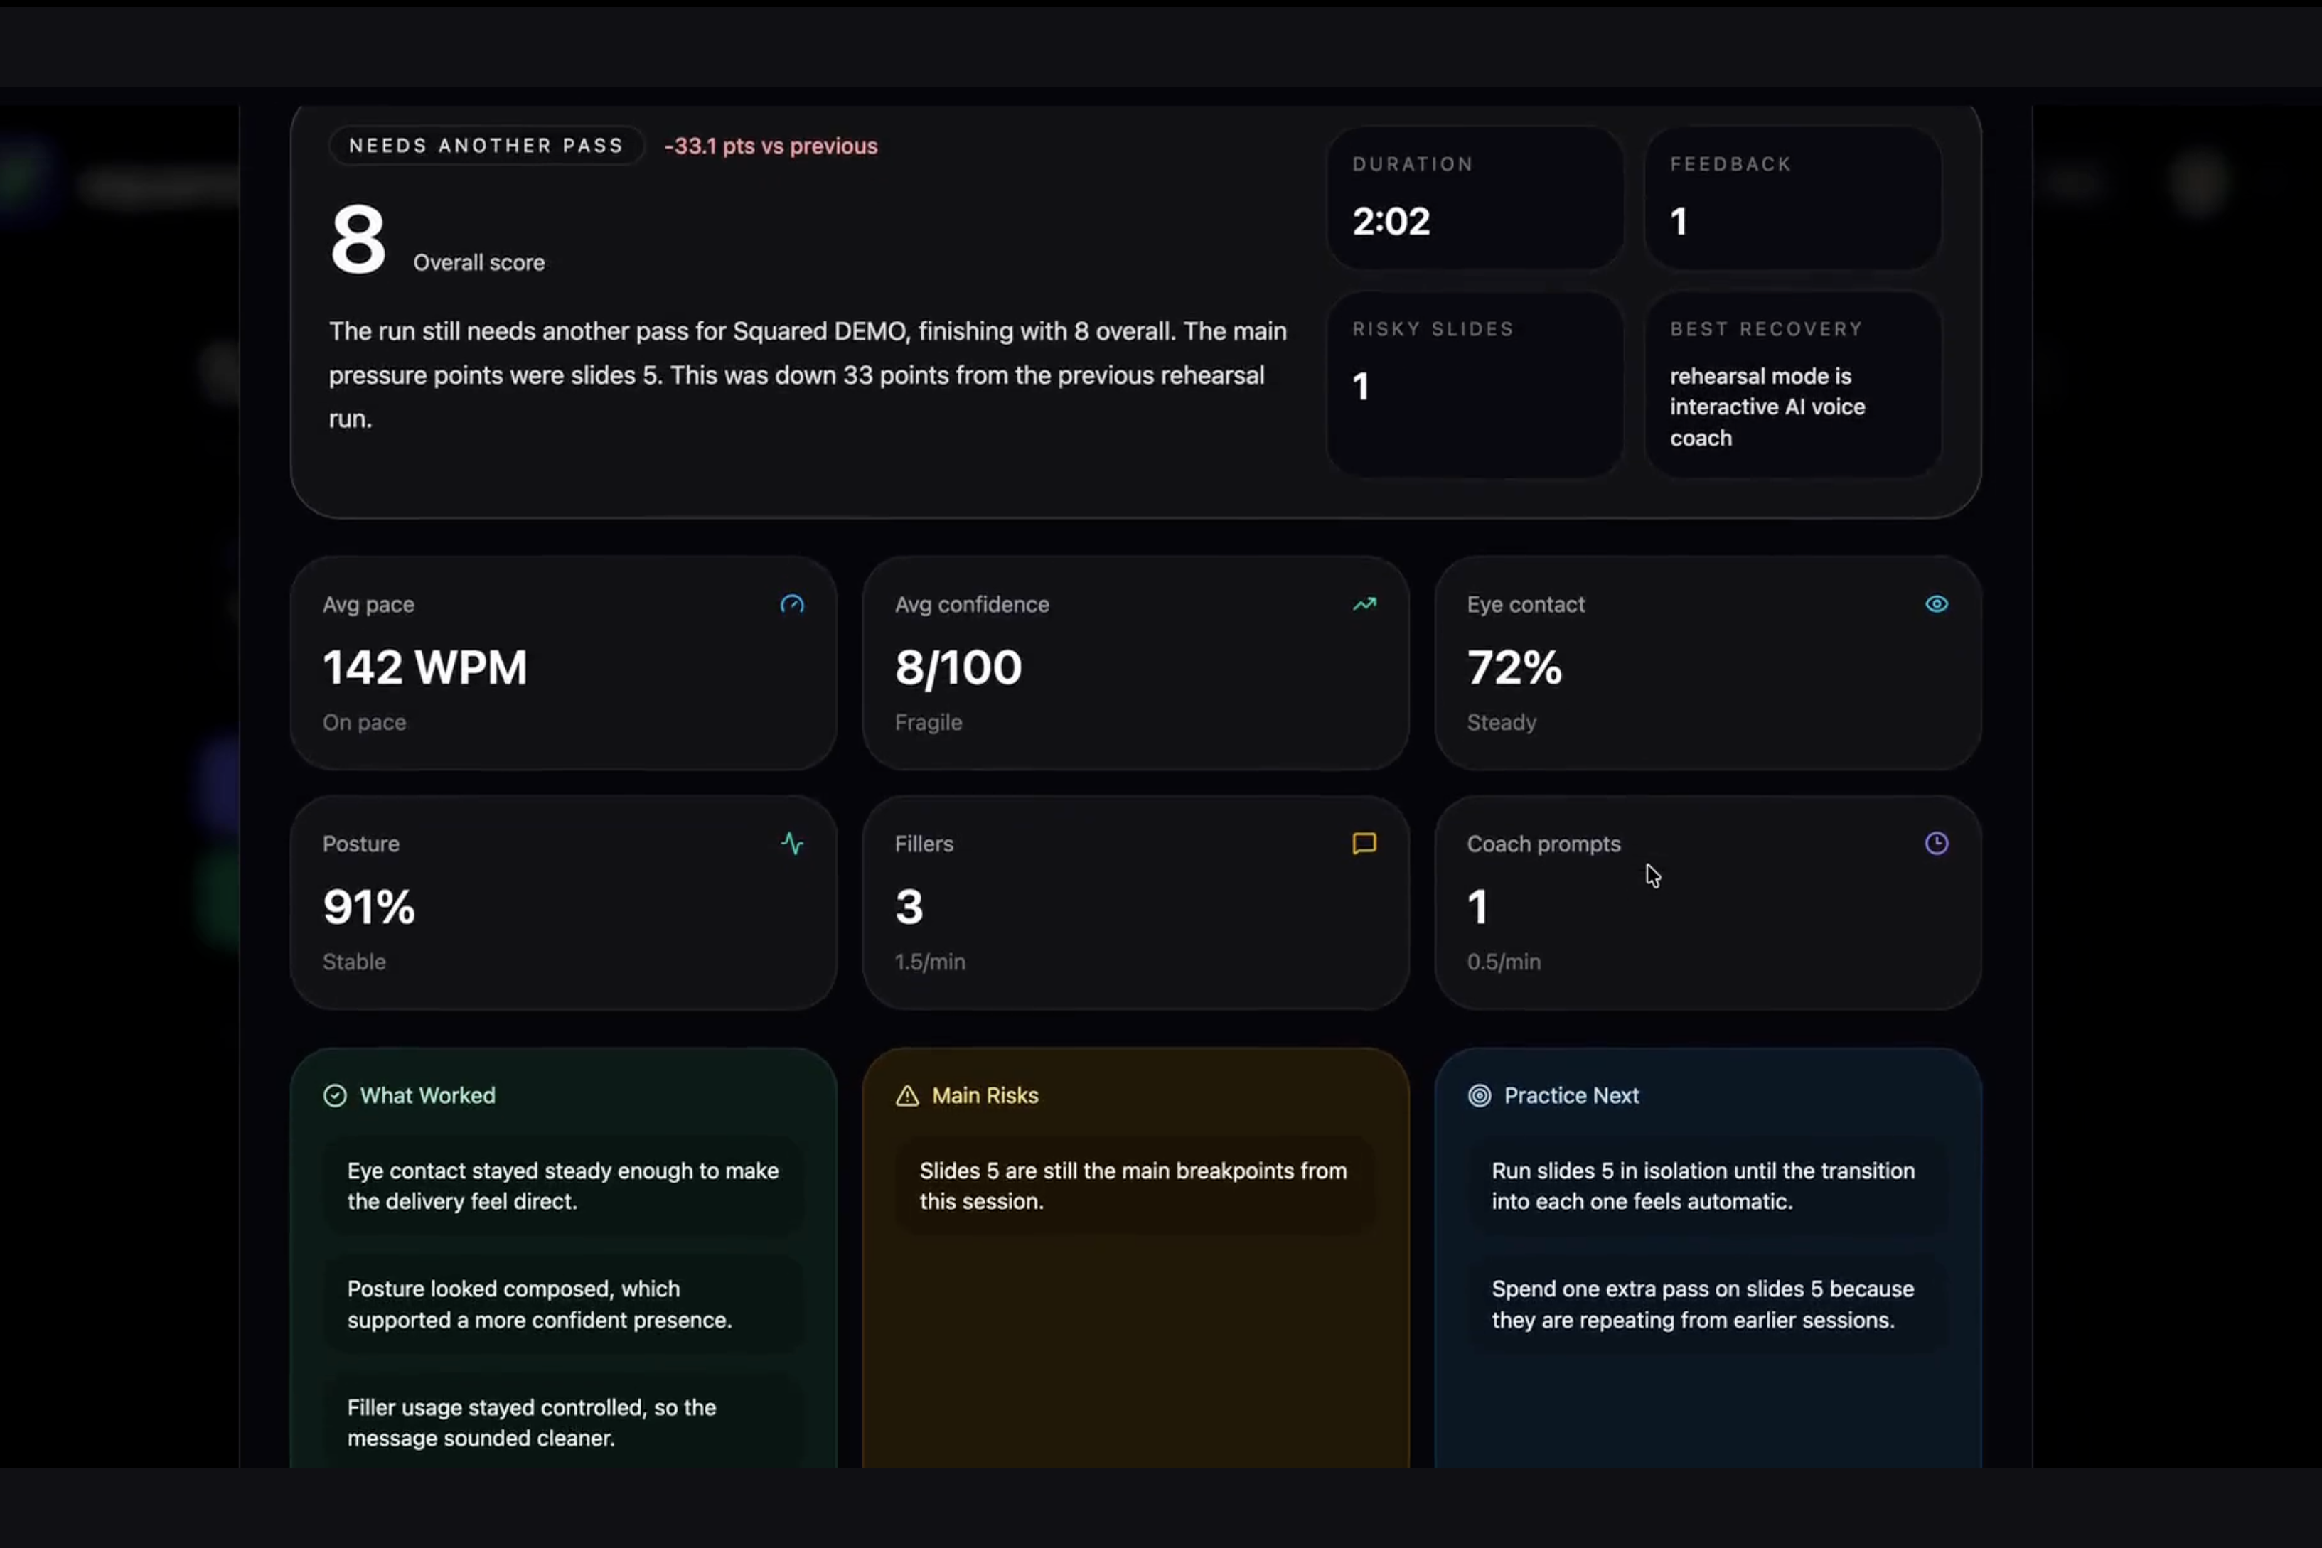Click the large overall score number 8
Image resolution: width=2322 pixels, height=1548 pixels.
(358, 240)
